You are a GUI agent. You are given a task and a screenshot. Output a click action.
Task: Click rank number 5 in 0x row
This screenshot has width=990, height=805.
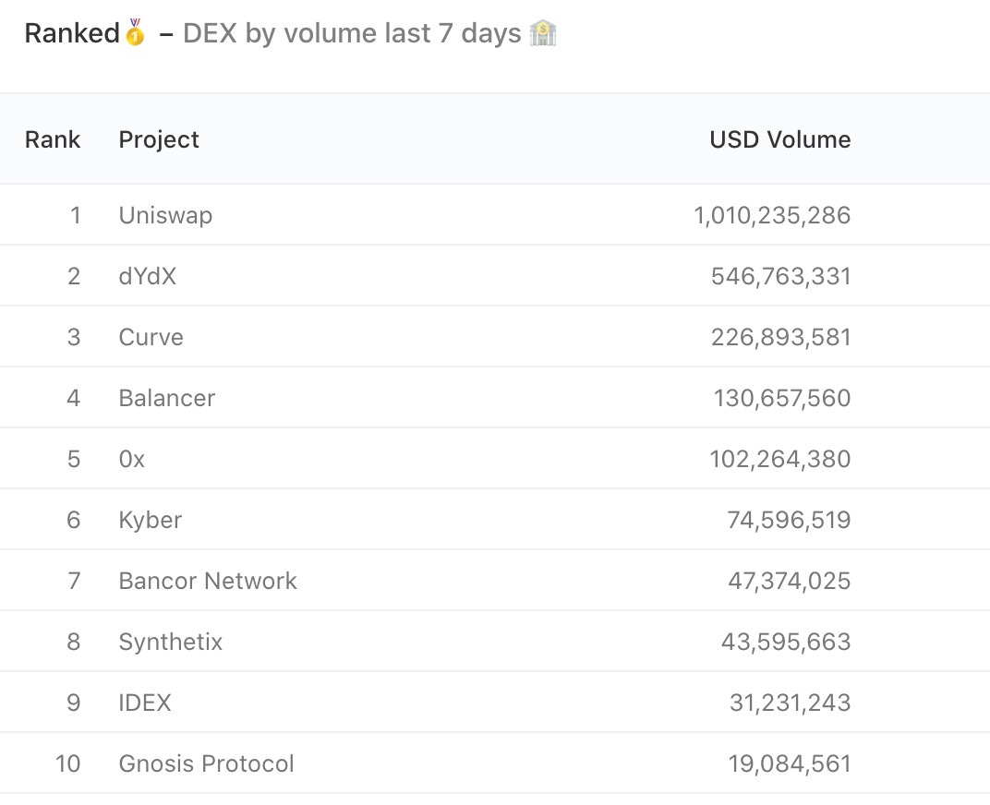coord(74,459)
